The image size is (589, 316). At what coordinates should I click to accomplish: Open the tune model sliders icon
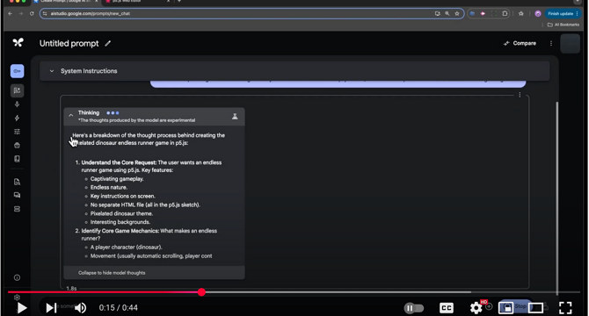18,132
